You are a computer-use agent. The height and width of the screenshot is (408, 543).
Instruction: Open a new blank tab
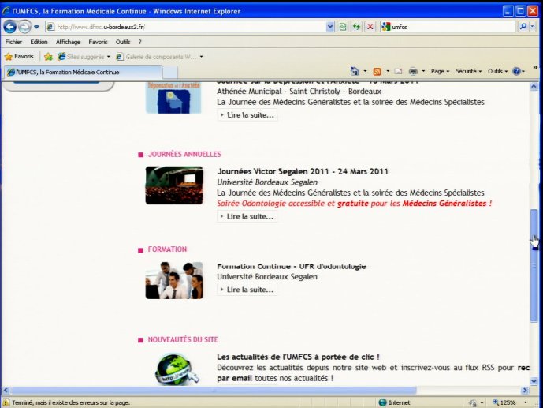click(x=170, y=73)
